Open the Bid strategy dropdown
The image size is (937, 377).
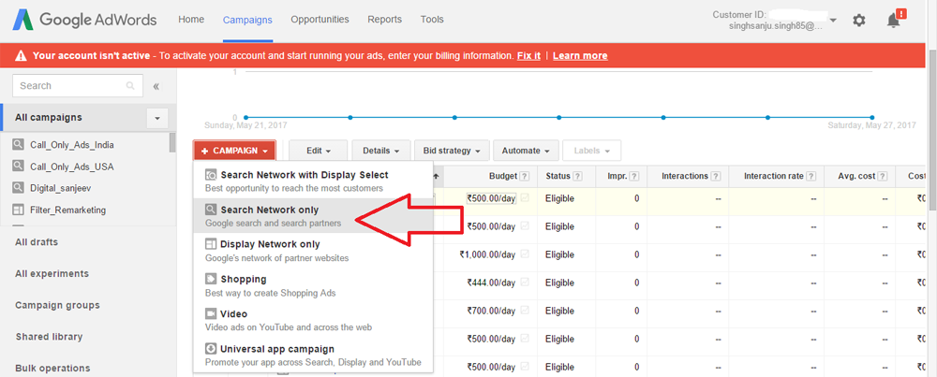click(x=452, y=151)
